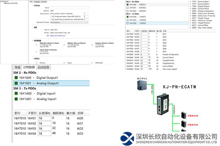
Task: Toggle the 16#1601 Analog Output1 checkbox
Action: [16, 83]
